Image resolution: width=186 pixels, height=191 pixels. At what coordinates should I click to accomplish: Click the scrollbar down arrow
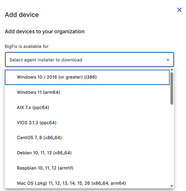click(172, 186)
